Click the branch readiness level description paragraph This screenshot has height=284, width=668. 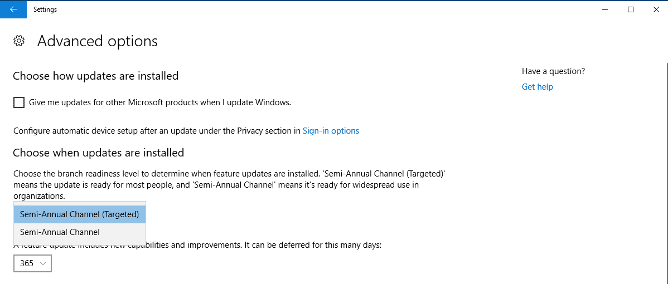coord(230,185)
